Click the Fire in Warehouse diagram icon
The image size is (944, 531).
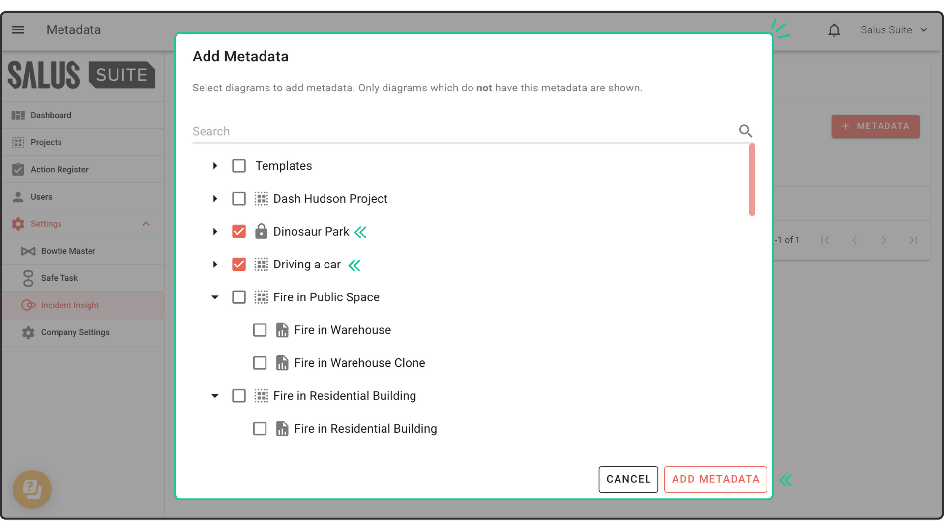point(282,330)
